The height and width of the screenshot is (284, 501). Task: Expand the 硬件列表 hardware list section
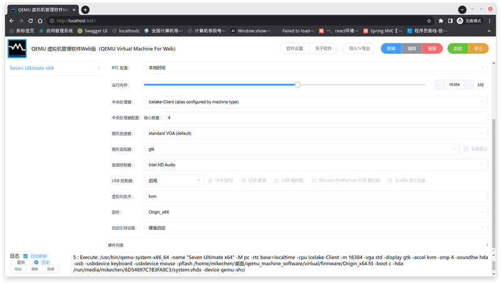tap(298, 245)
